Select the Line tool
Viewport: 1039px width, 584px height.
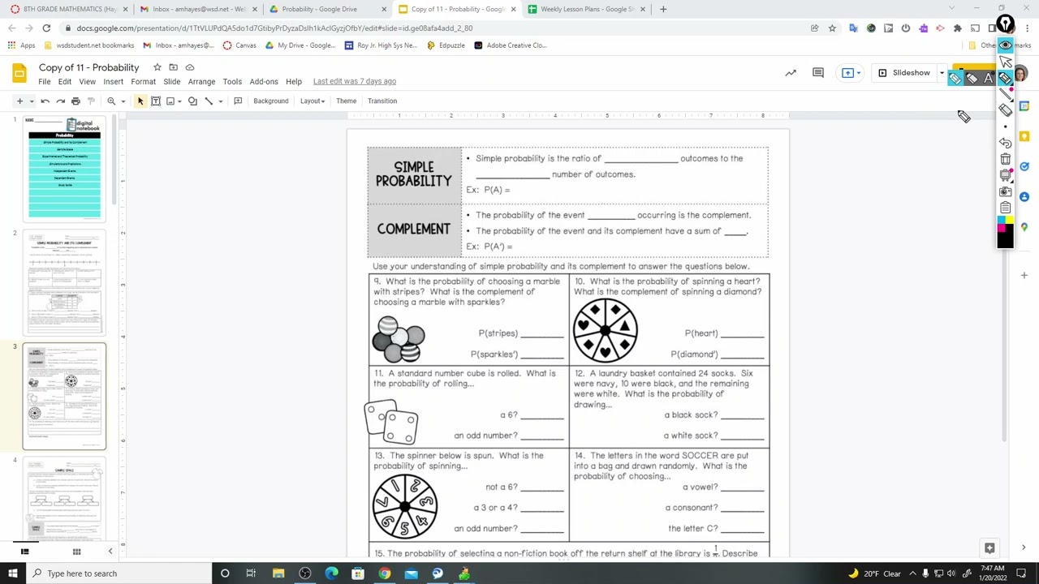[209, 101]
